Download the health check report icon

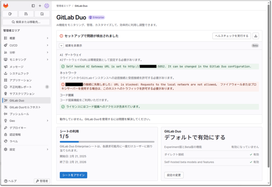pyautogui.click(x=256, y=36)
